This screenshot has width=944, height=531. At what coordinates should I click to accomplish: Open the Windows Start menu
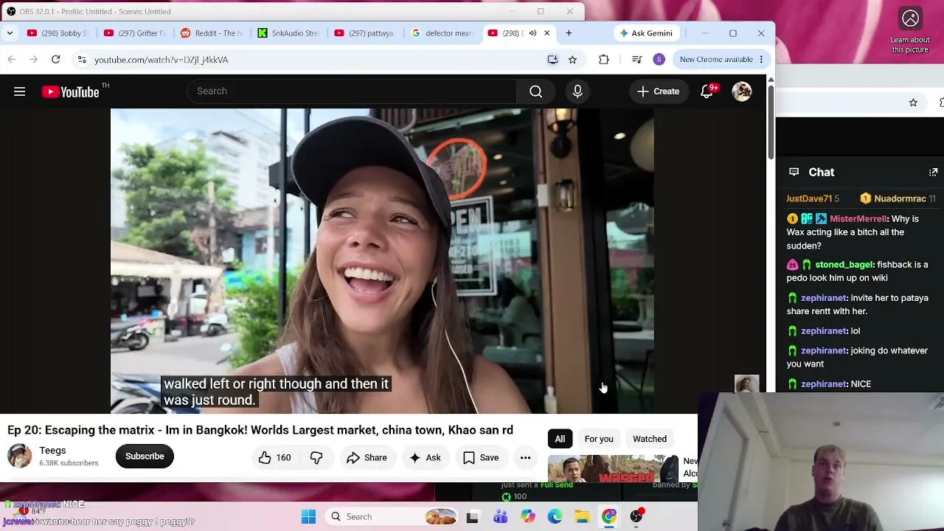pyautogui.click(x=309, y=516)
